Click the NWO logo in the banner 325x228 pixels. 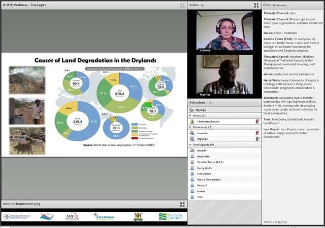tap(72, 216)
